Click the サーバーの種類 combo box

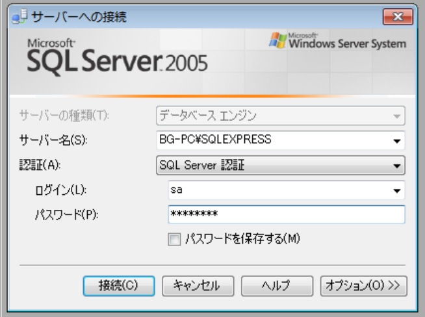(281, 116)
